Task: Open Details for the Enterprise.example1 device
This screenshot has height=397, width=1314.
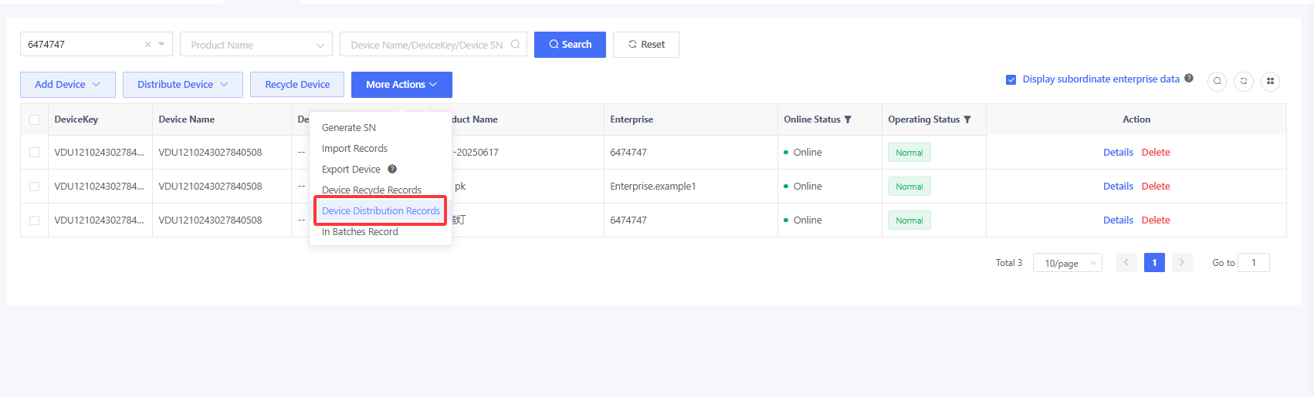Action: coord(1117,187)
